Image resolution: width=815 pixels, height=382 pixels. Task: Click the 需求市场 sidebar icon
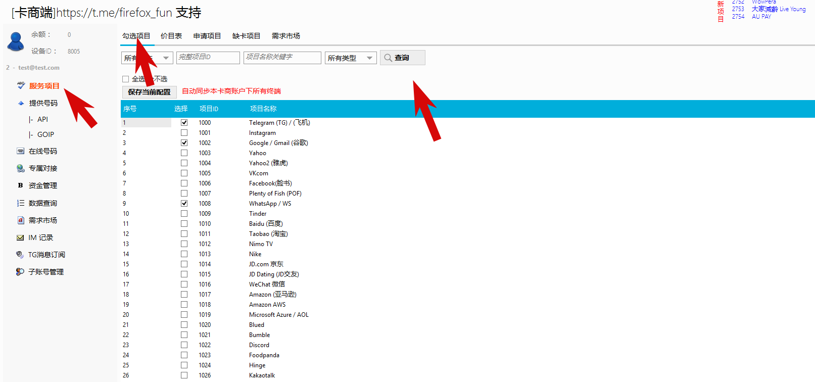click(21, 220)
